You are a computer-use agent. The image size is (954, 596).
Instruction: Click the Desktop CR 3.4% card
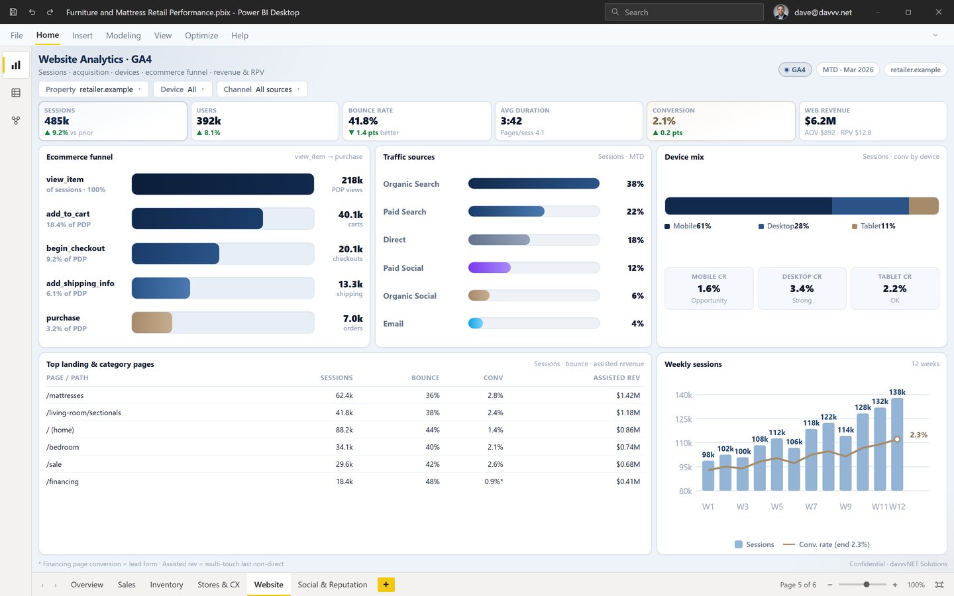(802, 288)
